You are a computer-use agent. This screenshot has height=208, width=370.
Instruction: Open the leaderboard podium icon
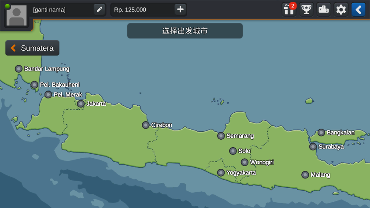click(323, 9)
